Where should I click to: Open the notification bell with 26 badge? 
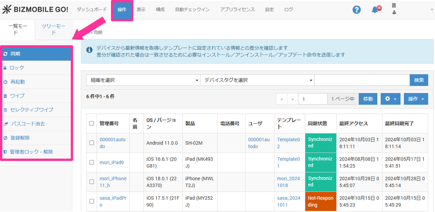(x=375, y=10)
